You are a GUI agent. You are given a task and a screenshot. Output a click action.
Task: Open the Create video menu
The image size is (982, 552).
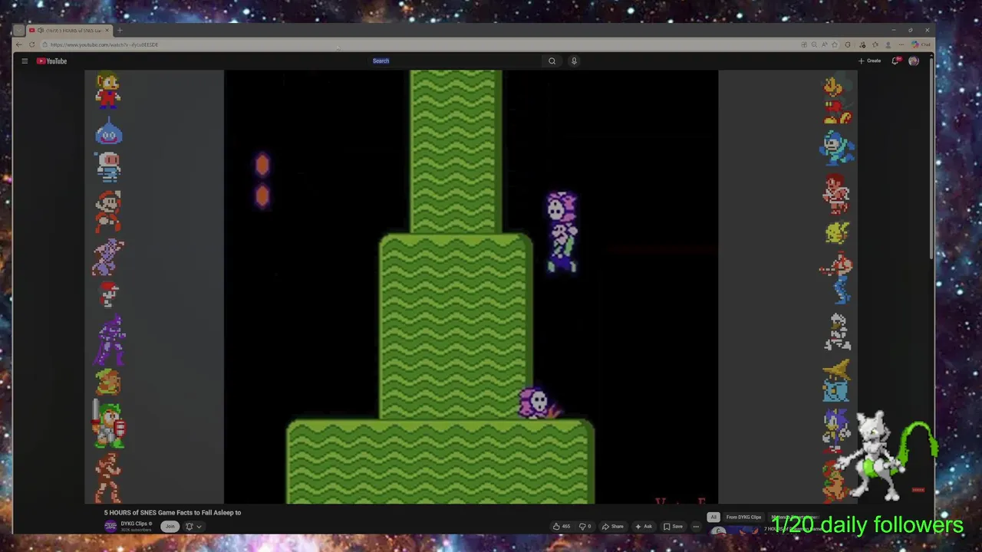[870, 61]
